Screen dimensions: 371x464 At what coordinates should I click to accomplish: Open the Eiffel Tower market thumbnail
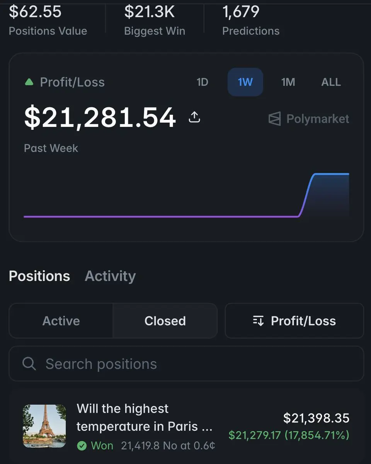44,426
